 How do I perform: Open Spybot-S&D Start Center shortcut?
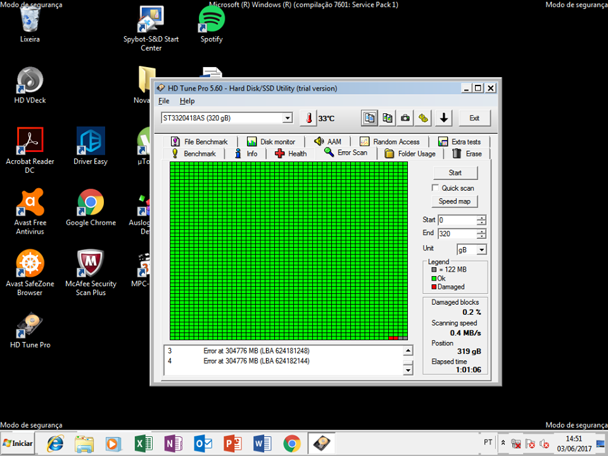coord(151,28)
